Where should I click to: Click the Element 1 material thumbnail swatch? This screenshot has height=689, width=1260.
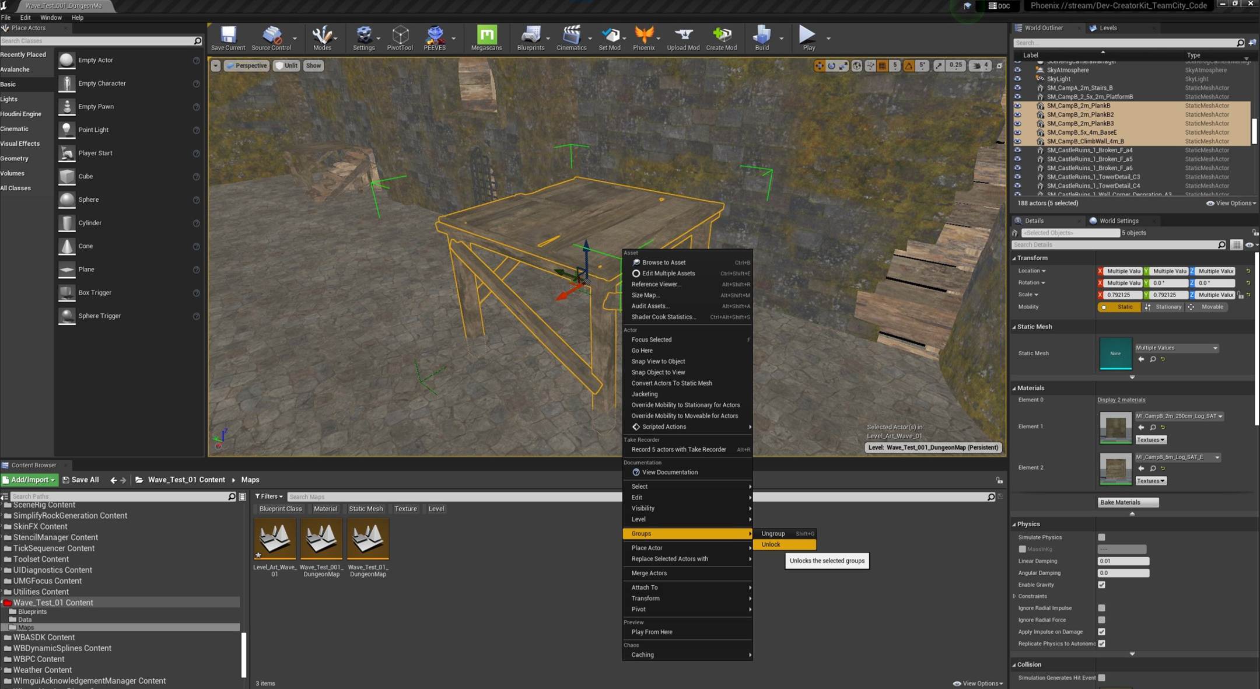click(1115, 427)
